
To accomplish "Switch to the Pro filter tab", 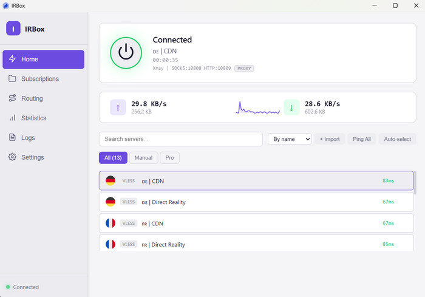I will pos(169,158).
